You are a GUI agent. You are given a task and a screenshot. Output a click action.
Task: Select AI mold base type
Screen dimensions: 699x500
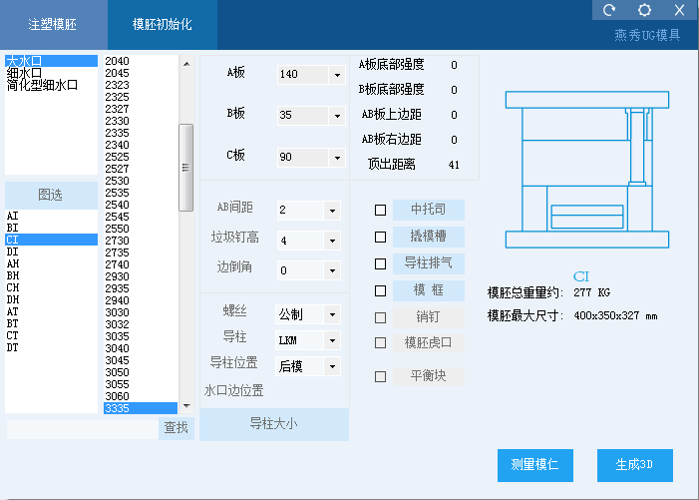click(51, 216)
